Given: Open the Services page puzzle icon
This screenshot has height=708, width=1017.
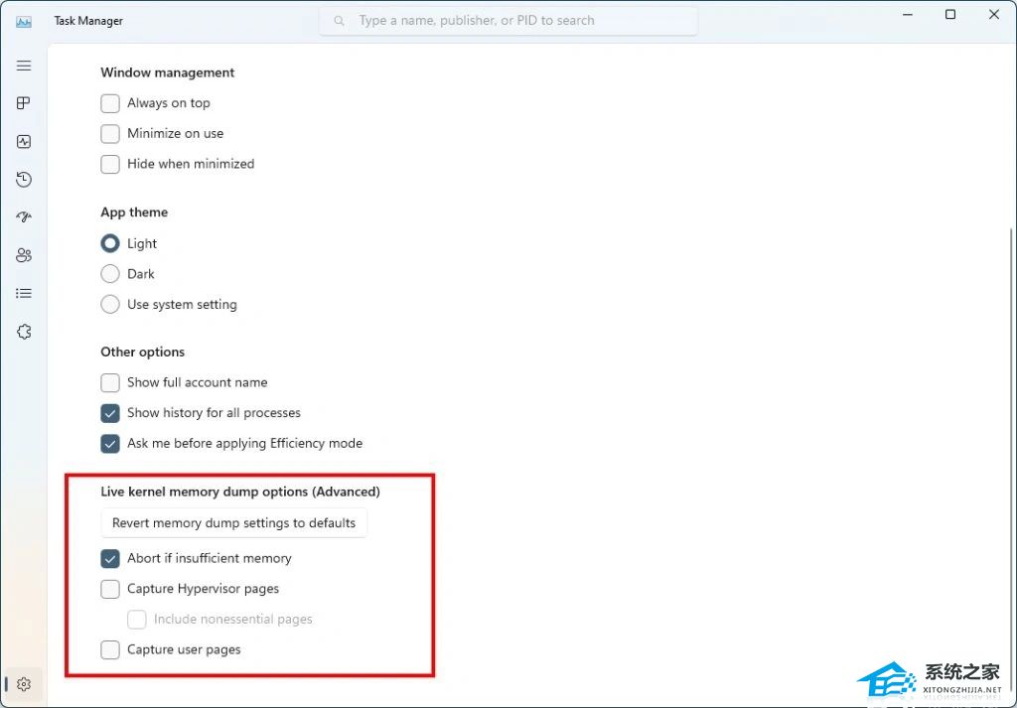Looking at the screenshot, I should point(24,332).
